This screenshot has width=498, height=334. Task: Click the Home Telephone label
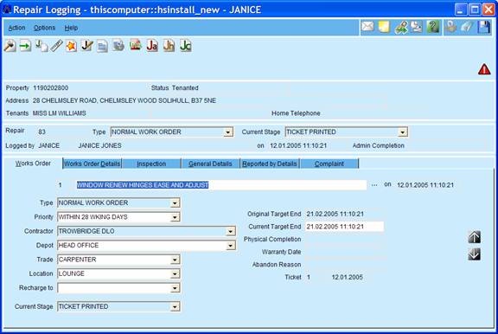[296, 113]
